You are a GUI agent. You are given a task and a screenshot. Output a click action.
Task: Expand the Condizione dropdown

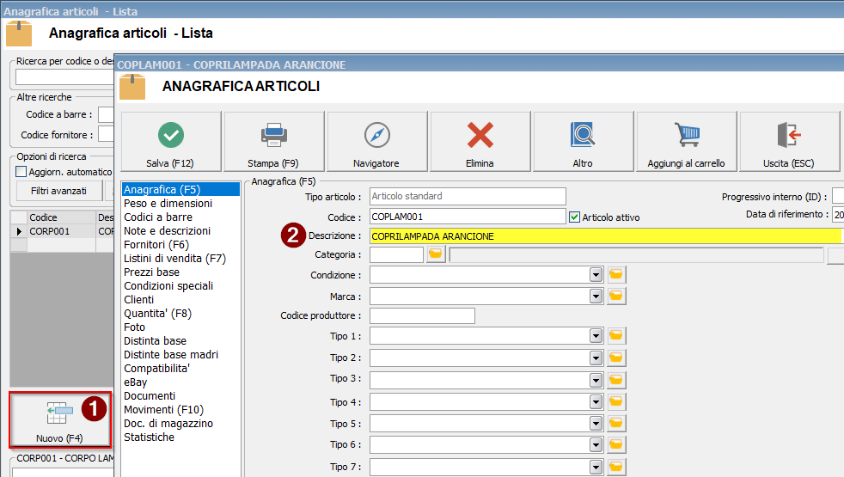coord(596,274)
